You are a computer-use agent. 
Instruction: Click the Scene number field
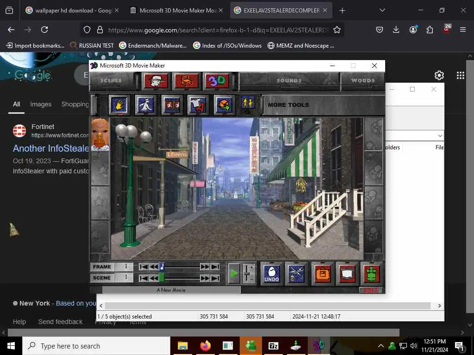tap(124, 278)
